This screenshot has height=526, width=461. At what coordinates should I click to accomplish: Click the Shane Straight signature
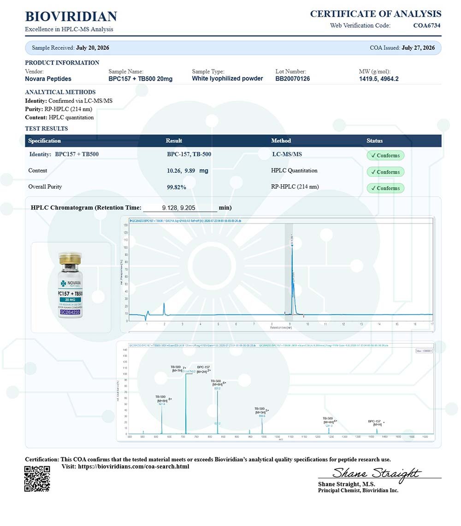(376, 474)
